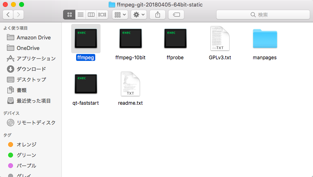This screenshot has height=177, width=313.
Task: Click the readme.txt file name label
Action: [130, 103]
